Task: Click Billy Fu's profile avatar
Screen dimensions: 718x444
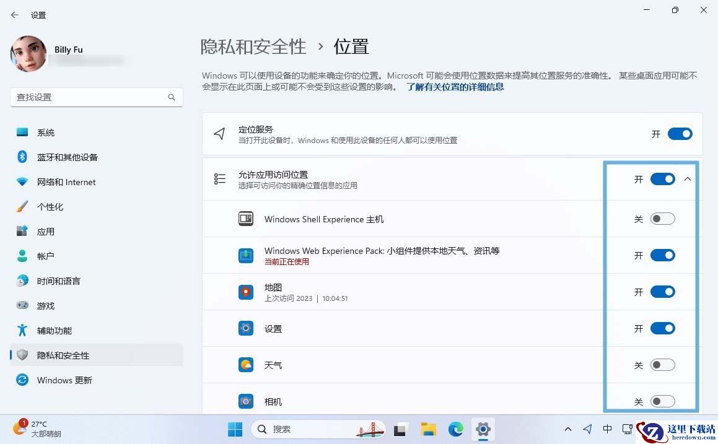Action: click(x=28, y=54)
